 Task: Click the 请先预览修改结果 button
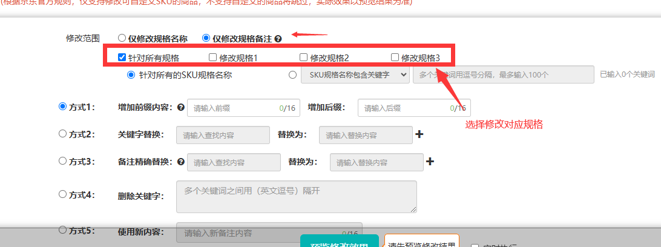(x=422, y=241)
